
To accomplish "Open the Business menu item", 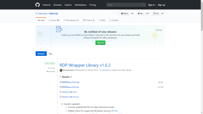I will (58, 5).
